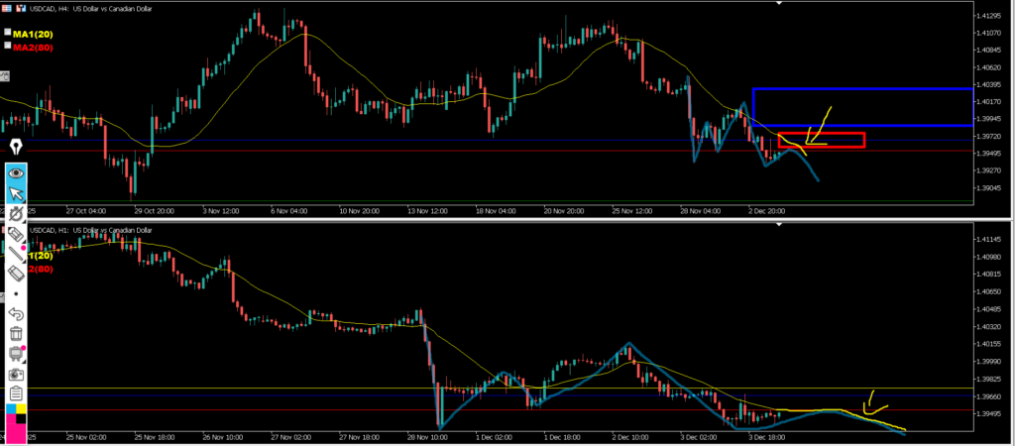
Task: Click the pen nib icon above the toolbar
Action: pos(16,147)
